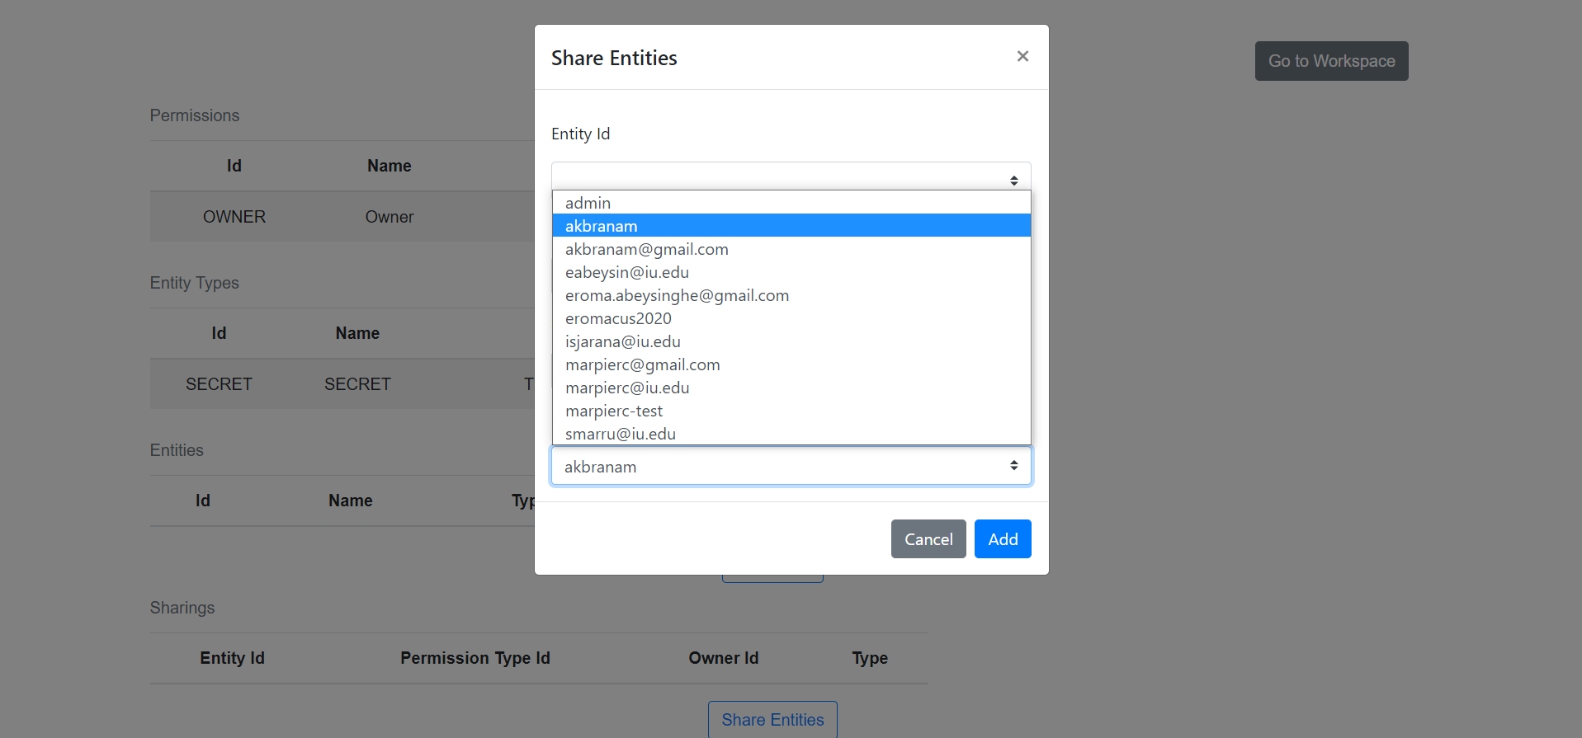1582x738 pixels.
Task: Open the Entity Id dropdown
Action: 791,176
